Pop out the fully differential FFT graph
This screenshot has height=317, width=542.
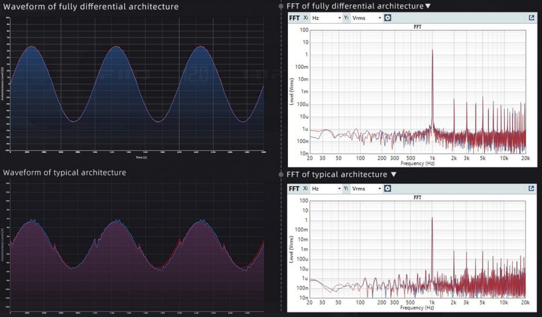point(531,18)
